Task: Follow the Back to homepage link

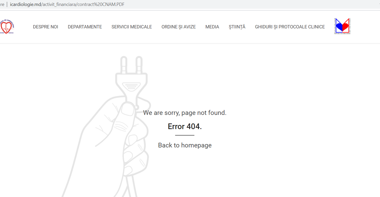Action: [185, 145]
